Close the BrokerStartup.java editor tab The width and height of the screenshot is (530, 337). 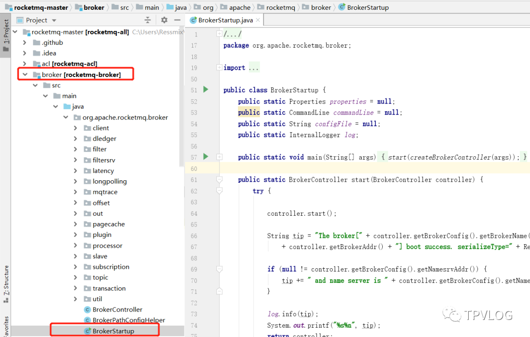[257, 20]
